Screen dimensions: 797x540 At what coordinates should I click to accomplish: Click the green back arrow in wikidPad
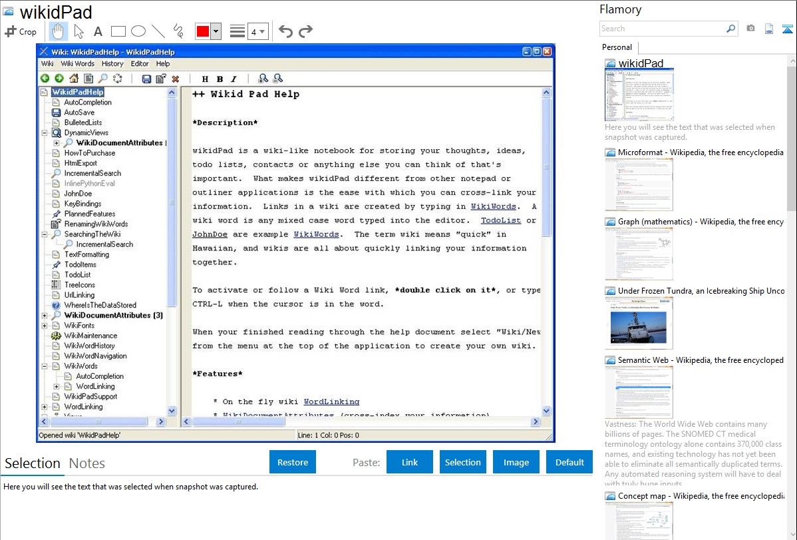pyautogui.click(x=45, y=79)
